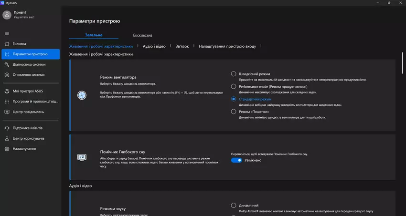Select Performance mode radio button

(234, 86)
